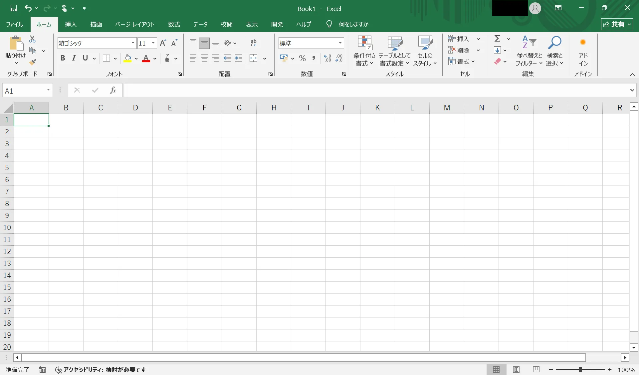The height and width of the screenshot is (375, 639).
Task: Click the AutoSum sigma icon
Action: [497, 39]
